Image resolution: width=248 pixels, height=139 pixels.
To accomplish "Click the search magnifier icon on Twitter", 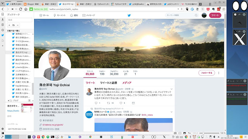I will click(x=196, y=15).
